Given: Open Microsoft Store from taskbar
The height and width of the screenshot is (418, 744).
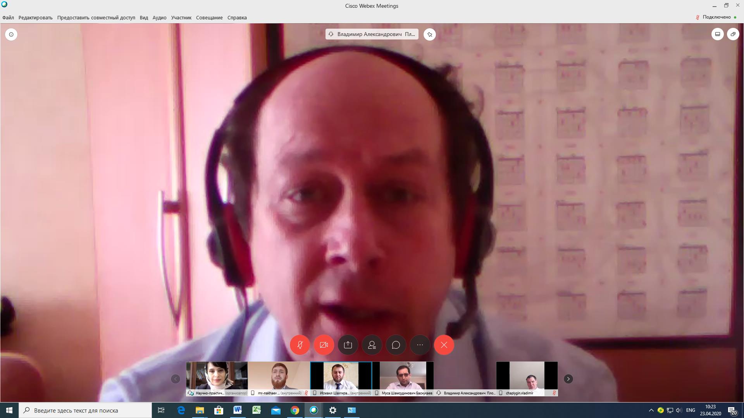Looking at the screenshot, I should point(219,410).
